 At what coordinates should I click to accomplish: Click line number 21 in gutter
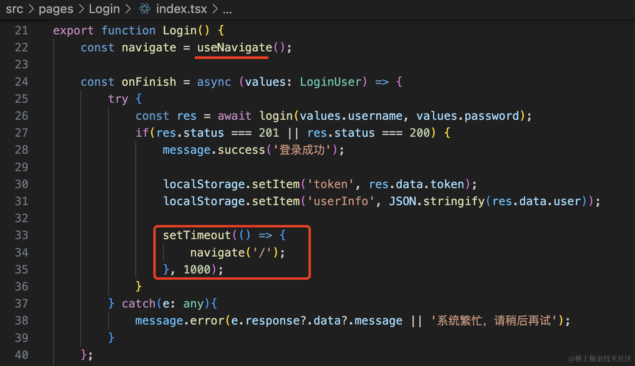tap(21, 30)
